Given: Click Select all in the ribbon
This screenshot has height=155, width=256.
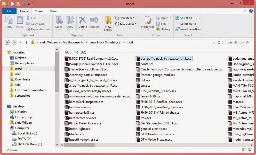Looking at the screenshot, I should (x=184, y=18).
